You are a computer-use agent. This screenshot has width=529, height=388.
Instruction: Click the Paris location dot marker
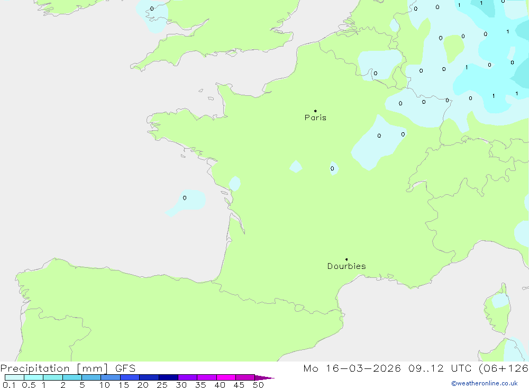[x=315, y=111]
